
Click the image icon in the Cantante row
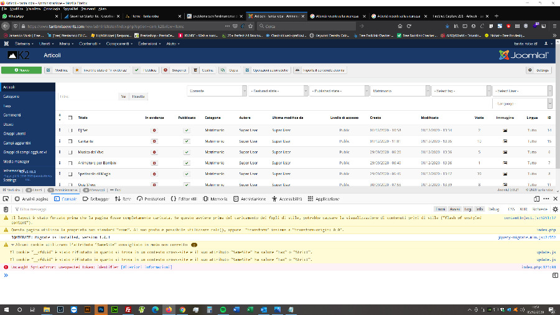pyautogui.click(x=505, y=141)
